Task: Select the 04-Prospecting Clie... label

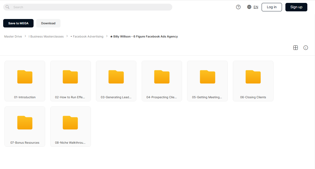Action: click(x=161, y=97)
